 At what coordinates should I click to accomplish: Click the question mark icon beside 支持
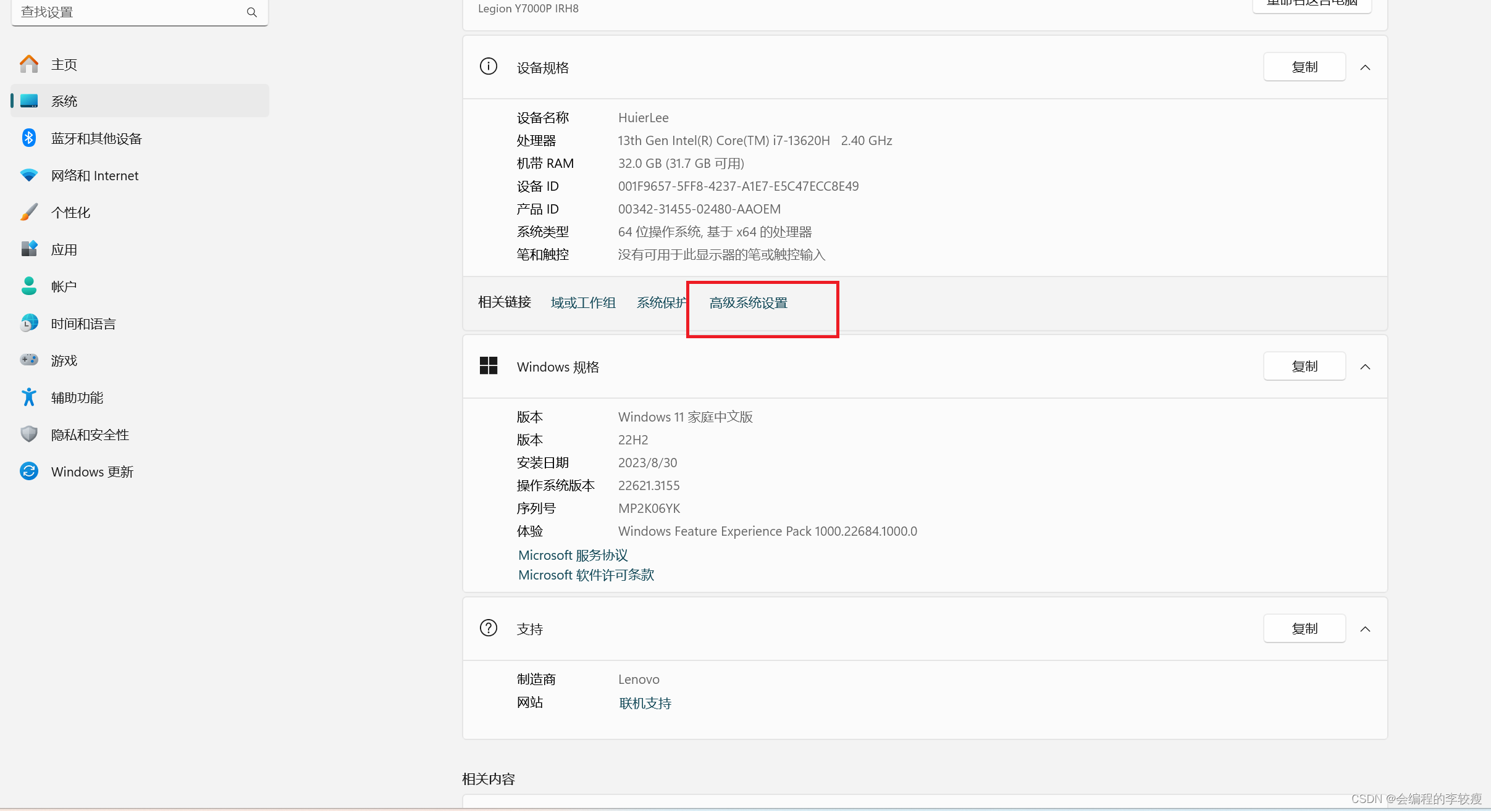[x=489, y=628]
